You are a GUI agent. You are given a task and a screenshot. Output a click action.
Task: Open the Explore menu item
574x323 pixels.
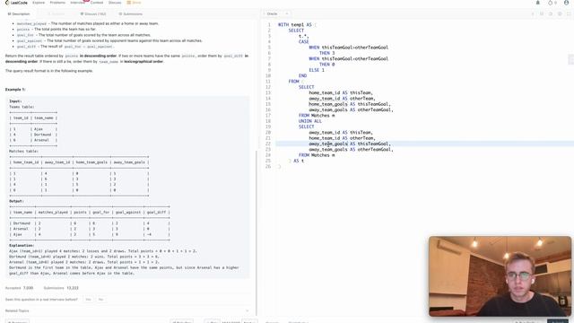click(39, 3)
